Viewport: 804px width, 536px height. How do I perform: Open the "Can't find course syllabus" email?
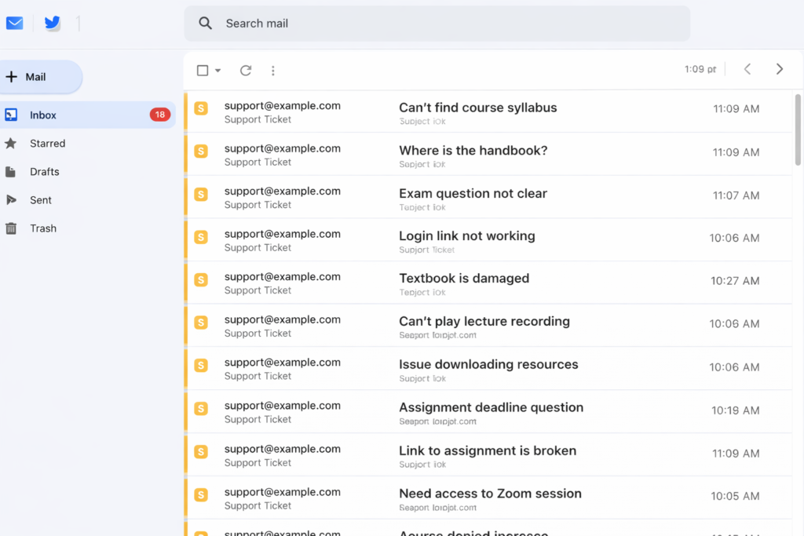pyautogui.click(x=477, y=108)
